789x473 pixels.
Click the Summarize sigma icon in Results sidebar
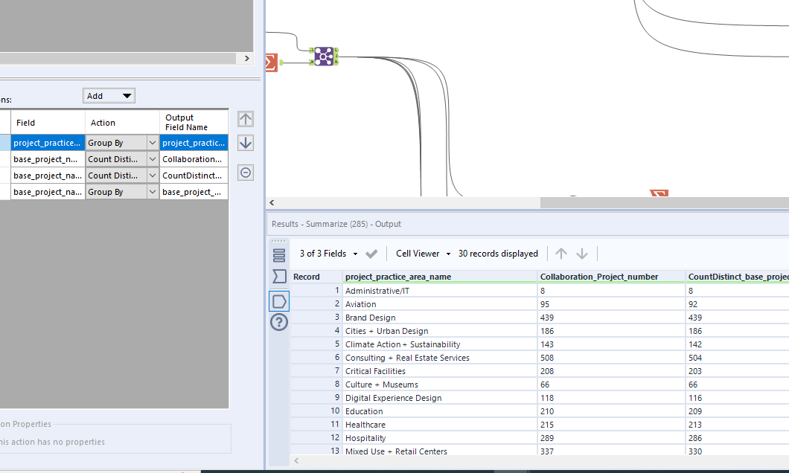point(278,276)
